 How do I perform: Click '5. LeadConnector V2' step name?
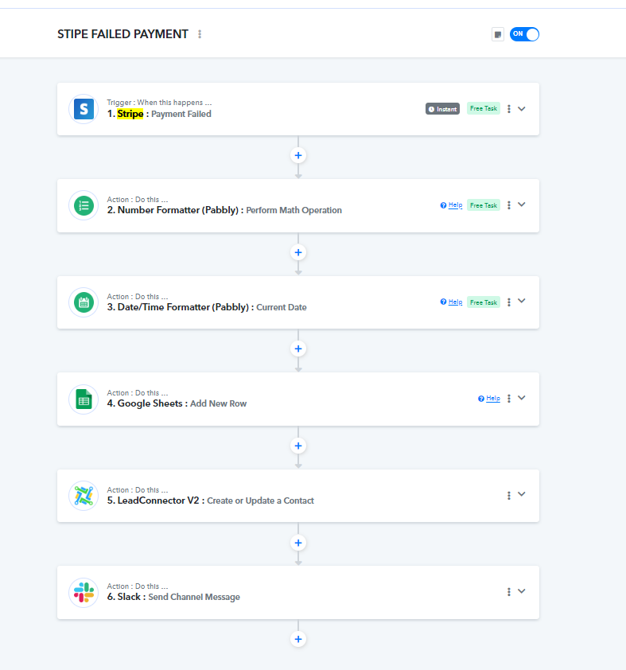(x=153, y=501)
